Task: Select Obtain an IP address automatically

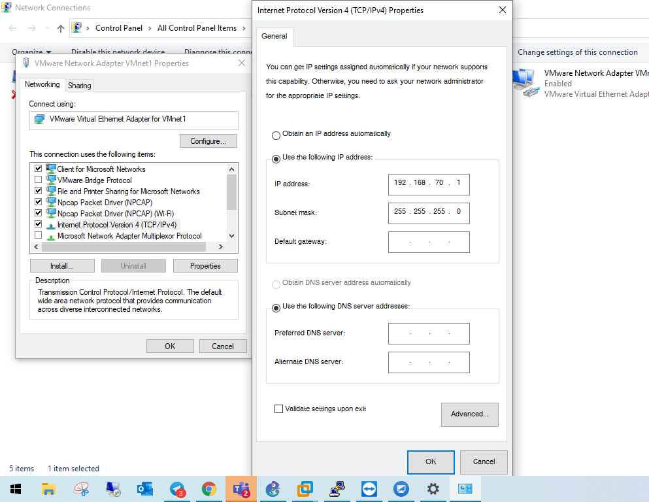Action: tap(276, 135)
